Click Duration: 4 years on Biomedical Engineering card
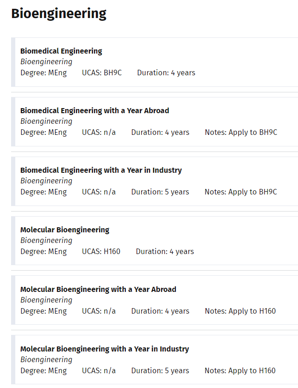 166,73
